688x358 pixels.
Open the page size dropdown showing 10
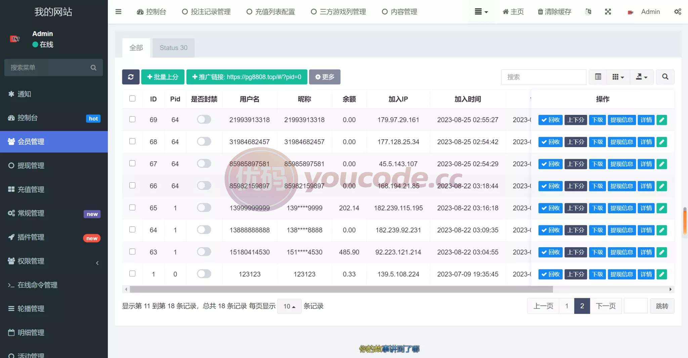[x=289, y=306]
